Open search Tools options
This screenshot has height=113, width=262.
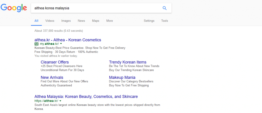(165, 21)
